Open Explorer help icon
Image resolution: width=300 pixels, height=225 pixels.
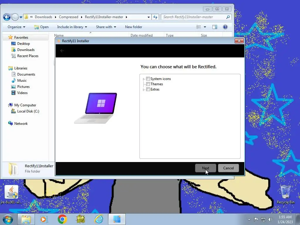(225, 27)
